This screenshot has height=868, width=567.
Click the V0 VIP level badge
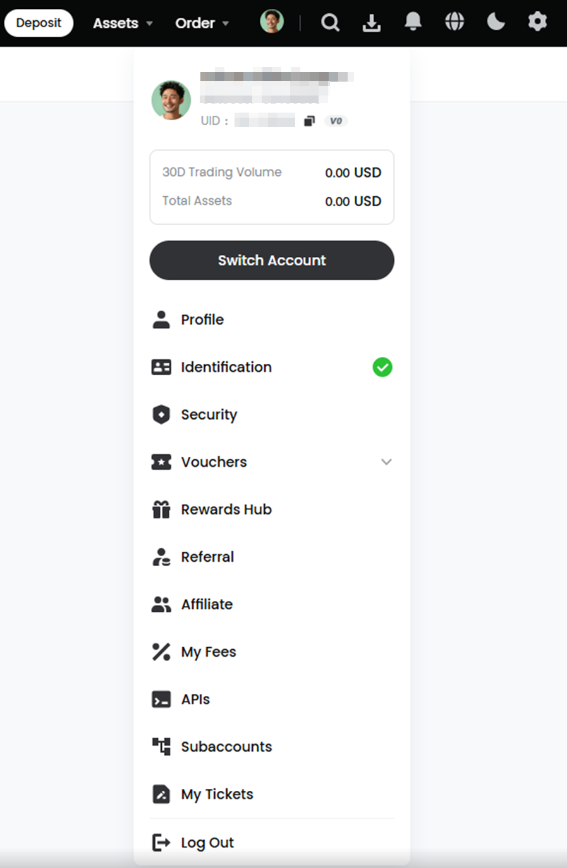336,121
